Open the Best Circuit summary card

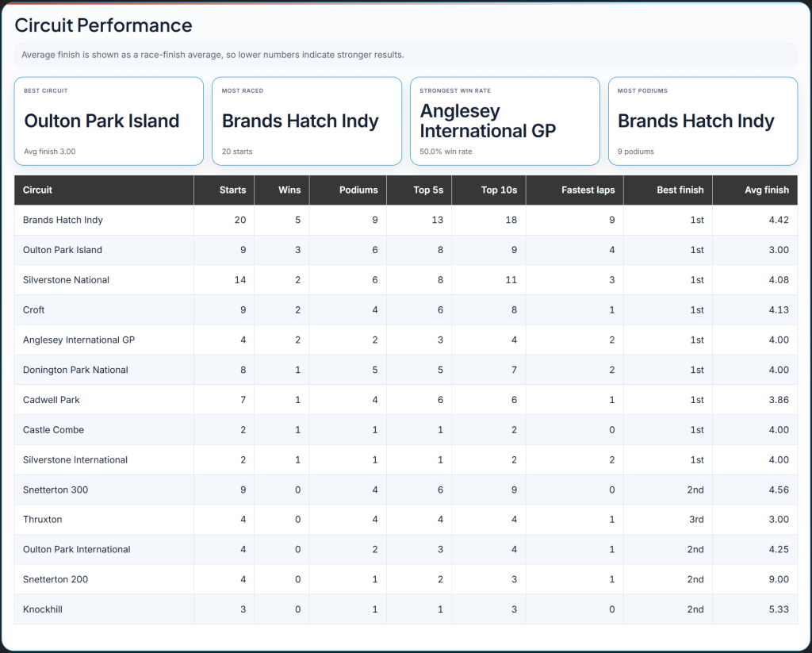click(x=109, y=121)
